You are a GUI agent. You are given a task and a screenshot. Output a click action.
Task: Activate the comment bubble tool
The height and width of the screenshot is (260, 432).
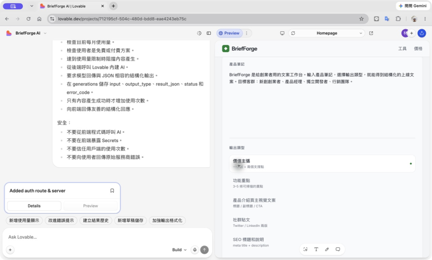338,249
